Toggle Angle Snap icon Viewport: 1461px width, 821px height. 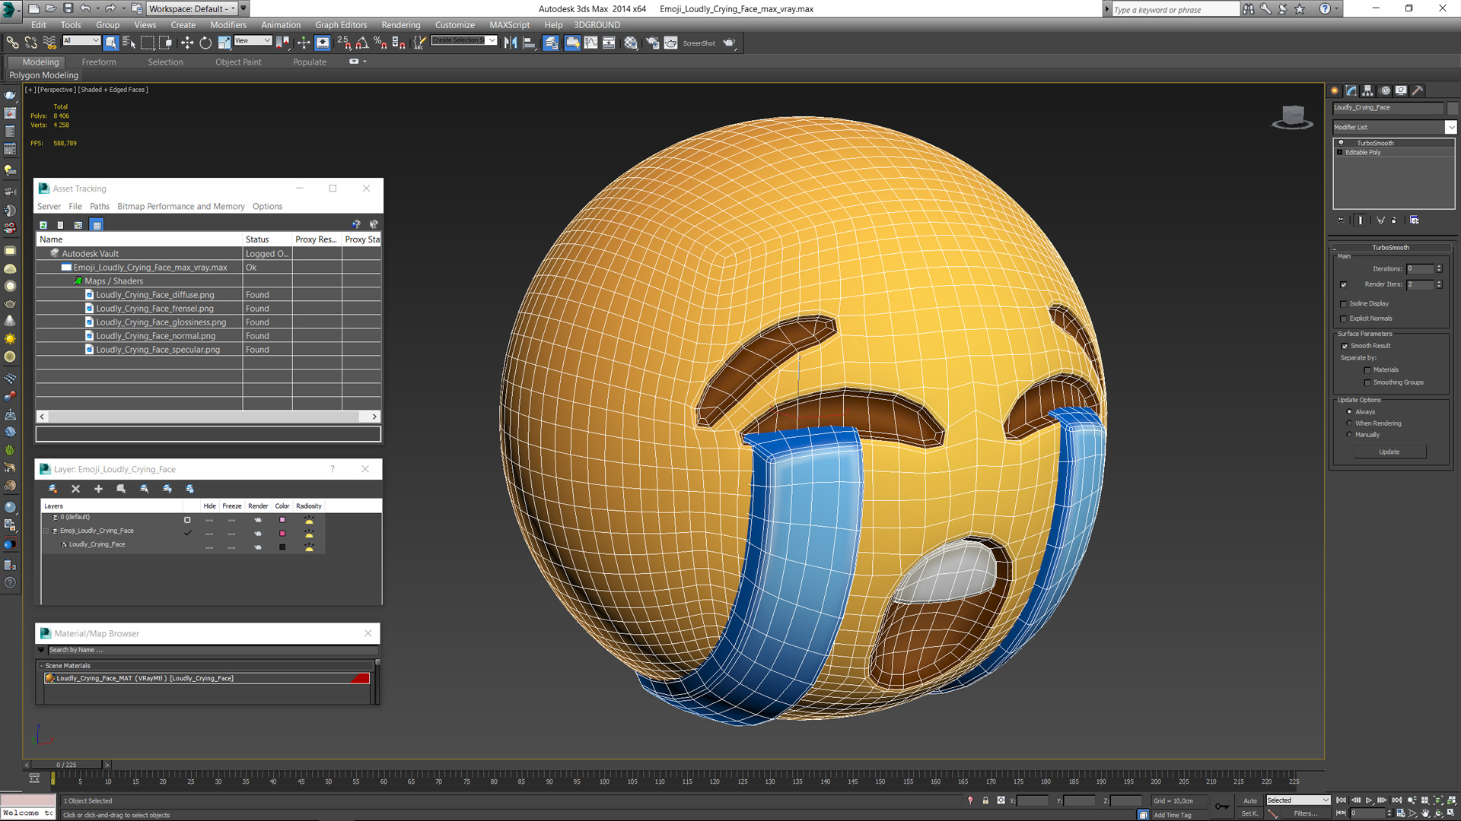[x=362, y=43]
